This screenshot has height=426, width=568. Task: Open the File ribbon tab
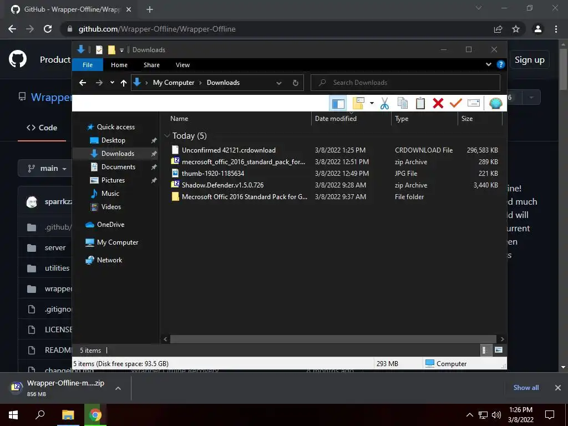tap(88, 65)
